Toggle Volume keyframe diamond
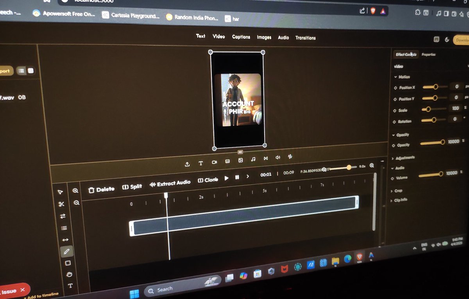This screenshot has width=469, height=299. tap(393, 178)
